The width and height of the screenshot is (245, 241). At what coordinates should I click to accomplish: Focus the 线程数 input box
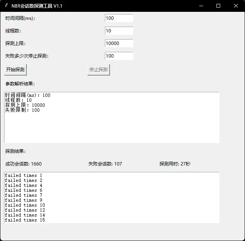click(119, 31)
